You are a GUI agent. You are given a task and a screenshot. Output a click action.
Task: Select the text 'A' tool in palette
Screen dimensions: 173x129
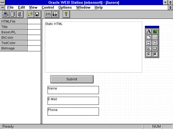click(x=149, y=32)
